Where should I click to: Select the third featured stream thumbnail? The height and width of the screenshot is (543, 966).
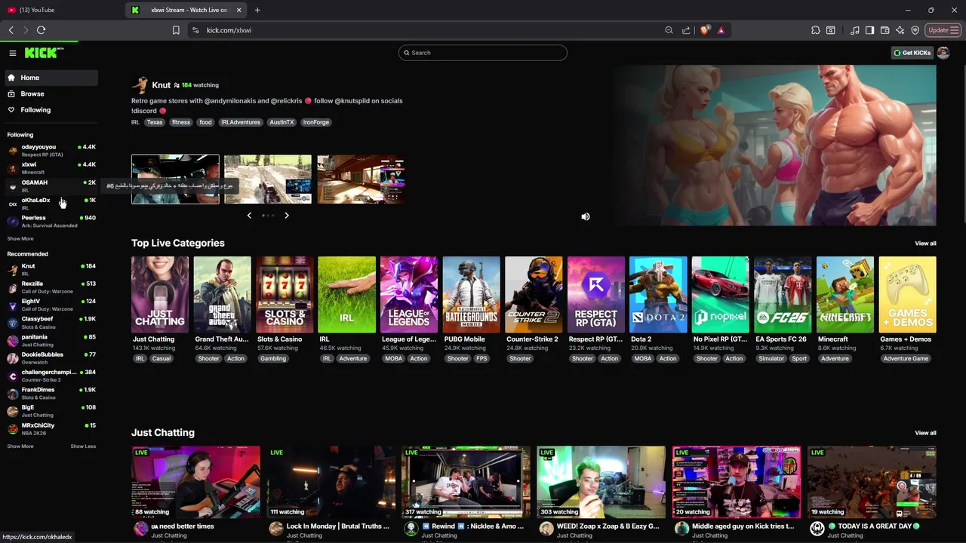pos(361,179)
